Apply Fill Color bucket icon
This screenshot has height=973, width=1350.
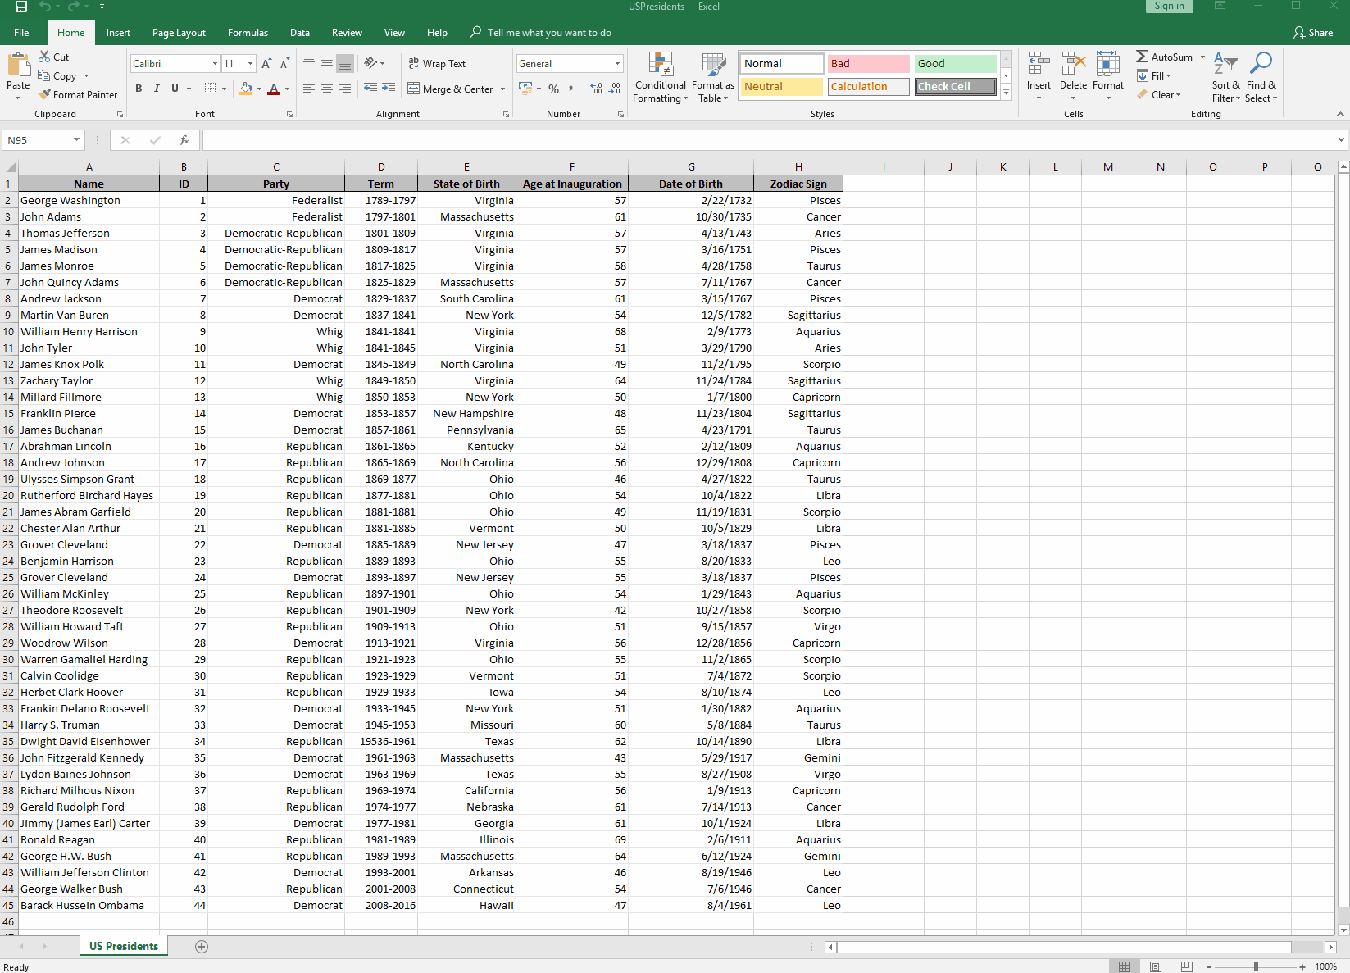pyautogui.click(x=246, y=89)
